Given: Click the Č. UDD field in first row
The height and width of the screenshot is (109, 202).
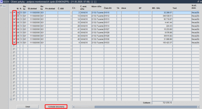Looking at the screenshot, I should tap(64, 13).
